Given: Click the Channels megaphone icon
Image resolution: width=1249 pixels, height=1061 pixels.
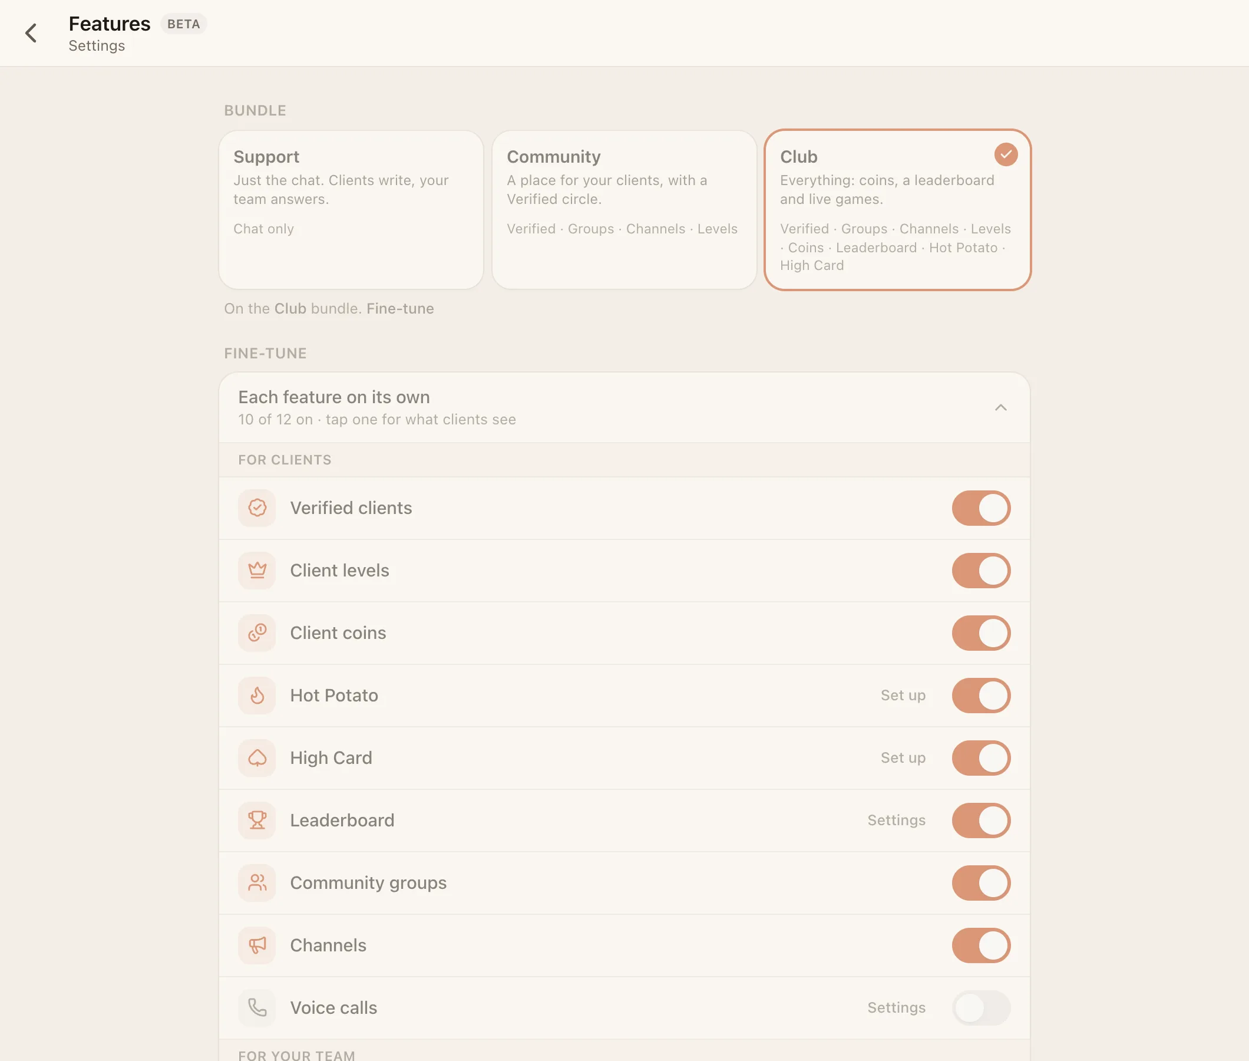Looking at the screenshot, I should click(257, 945).
